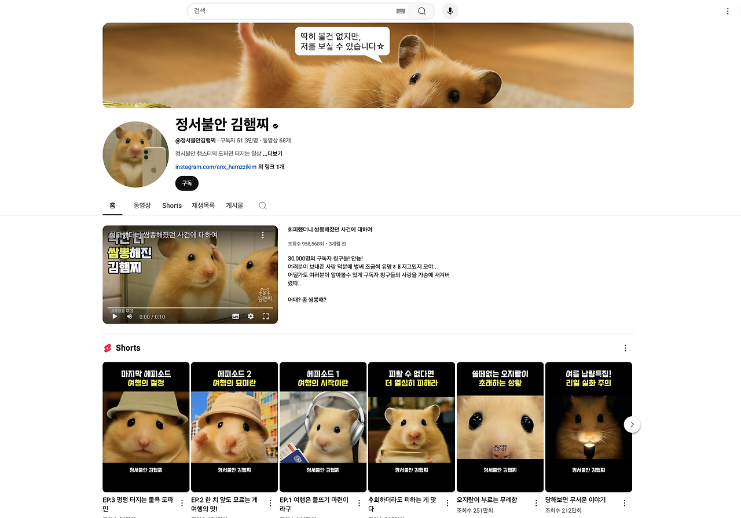This screenshot has width=741, height=518.
Task: Seek using the video progress bar
Action: [190, 308]
